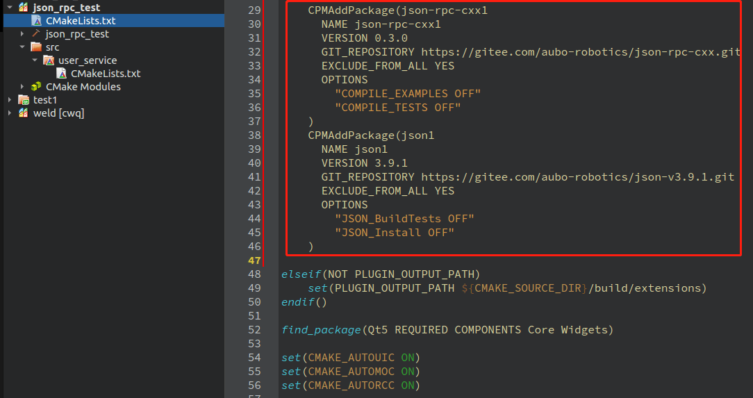Expand the test1 project
753x398 pixels.
click(x=10, y=100)
